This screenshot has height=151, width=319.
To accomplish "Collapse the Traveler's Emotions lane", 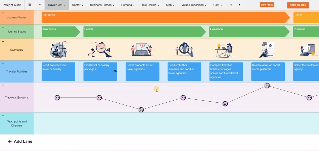I will 3,85.
